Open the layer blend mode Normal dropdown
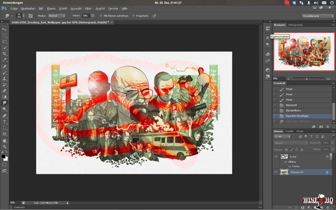336x210 pixels. tap(291, 143)
